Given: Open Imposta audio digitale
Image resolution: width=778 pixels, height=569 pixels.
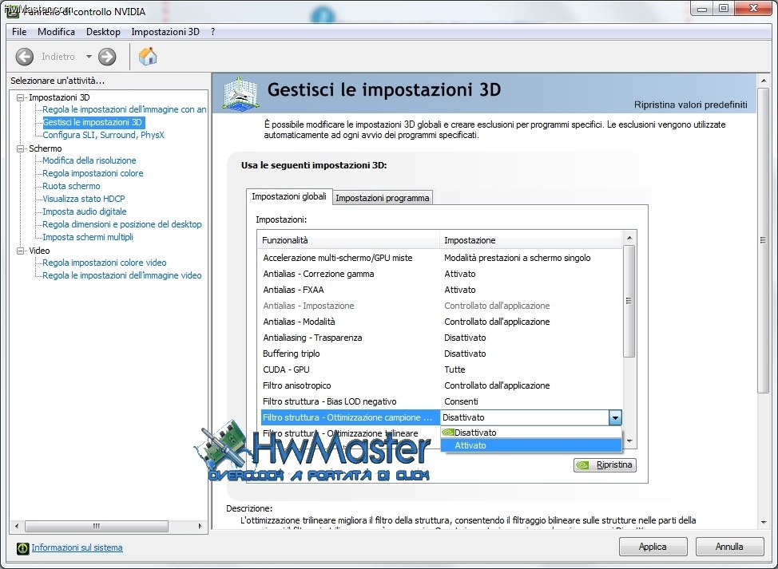Looking at the screenshot, I should click(x=85, y=211).
